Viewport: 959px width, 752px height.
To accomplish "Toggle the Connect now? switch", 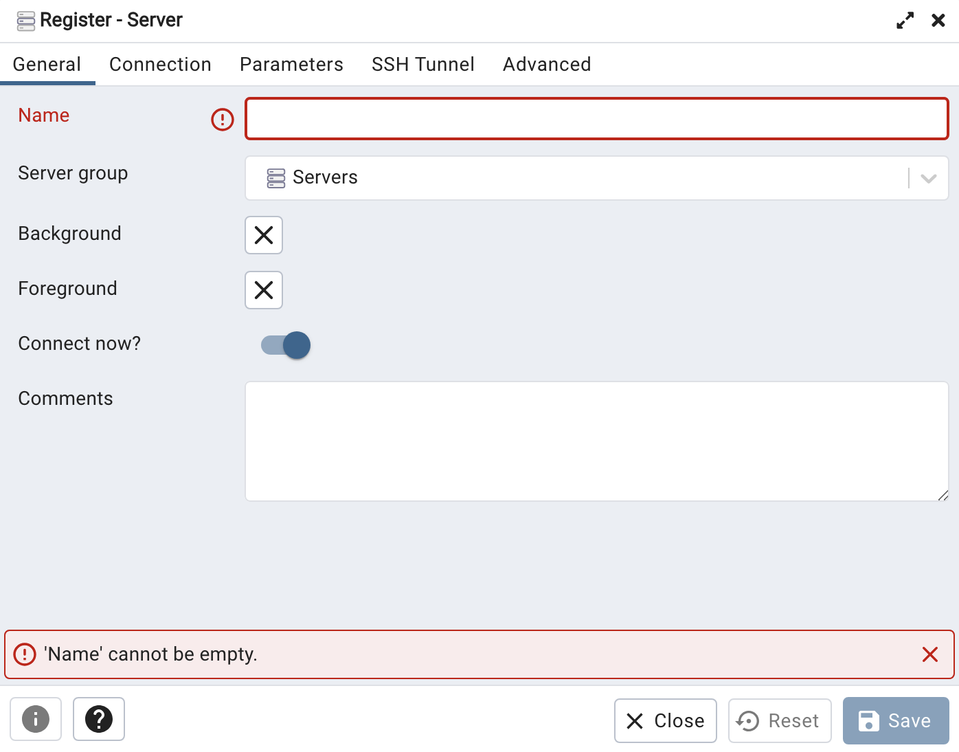I will [x=286, y=345].
